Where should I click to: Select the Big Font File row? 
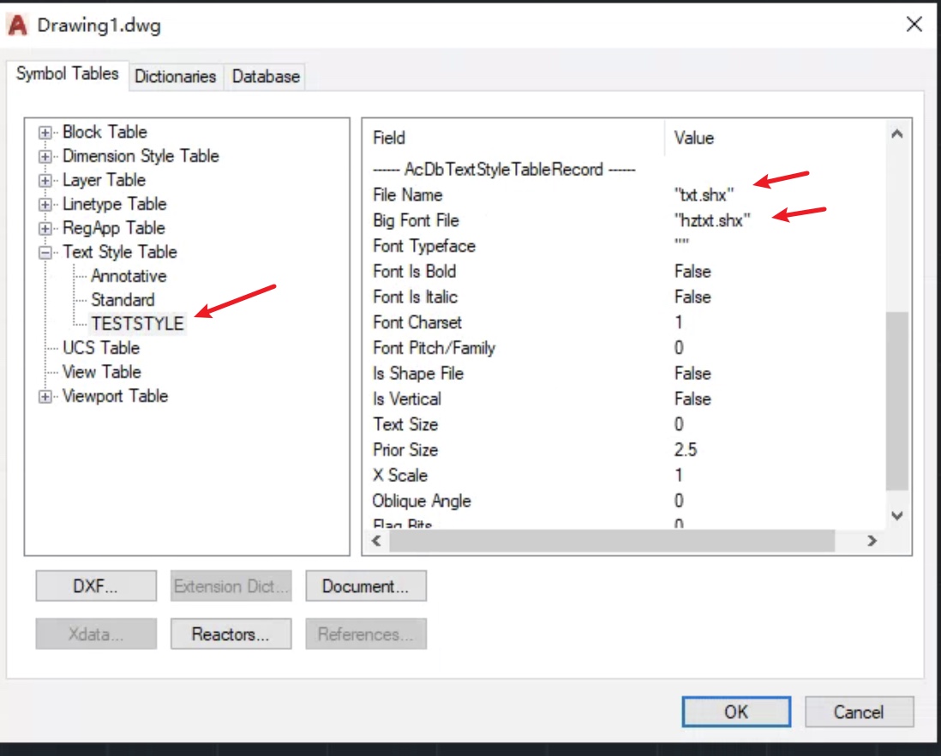[x=624, y=221]
